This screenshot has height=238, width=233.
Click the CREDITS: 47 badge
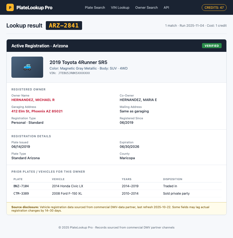coord(214,7)
